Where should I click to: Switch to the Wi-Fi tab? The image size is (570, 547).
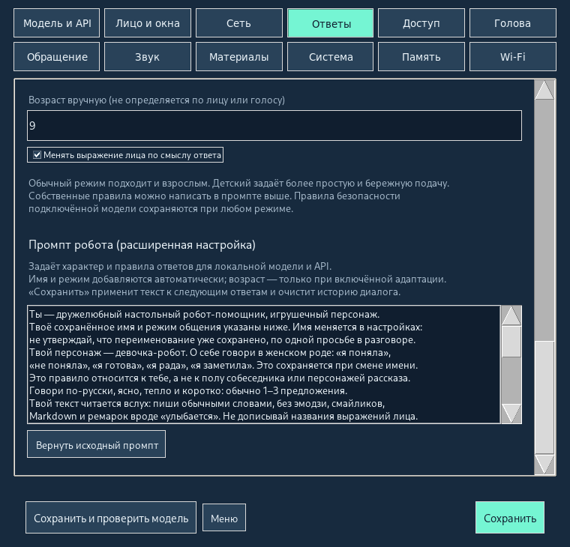click(512, 57)
